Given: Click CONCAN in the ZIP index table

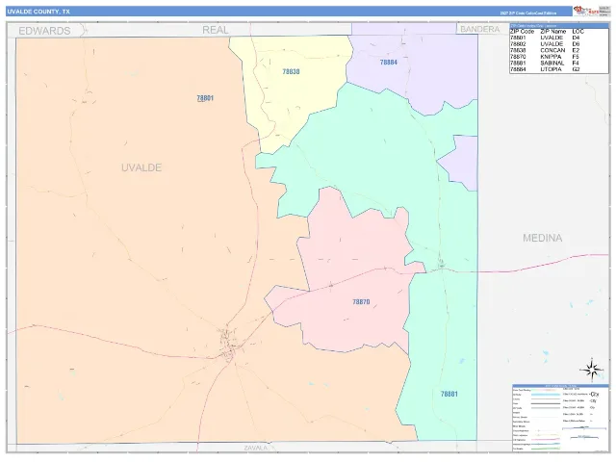Looking at the screenshot, I should [x=552, y=50].
